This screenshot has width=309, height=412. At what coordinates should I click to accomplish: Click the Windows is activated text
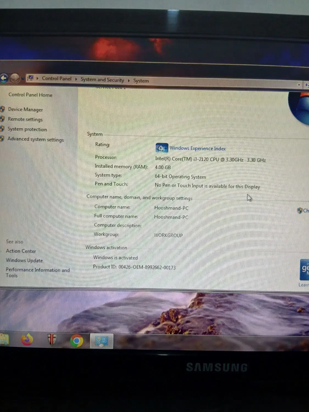(x=115, y=258)
